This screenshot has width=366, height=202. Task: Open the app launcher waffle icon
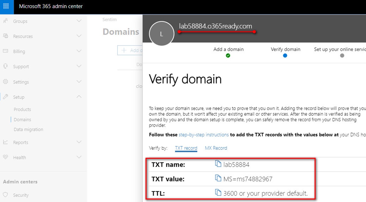click(x=6, y=6)
